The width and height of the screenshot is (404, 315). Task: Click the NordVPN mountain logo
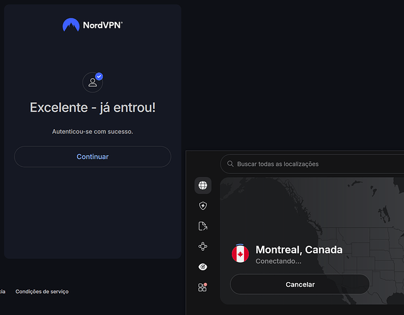(71, 25)
